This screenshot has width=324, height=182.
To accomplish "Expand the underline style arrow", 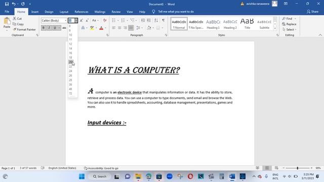I will (59, 28).
